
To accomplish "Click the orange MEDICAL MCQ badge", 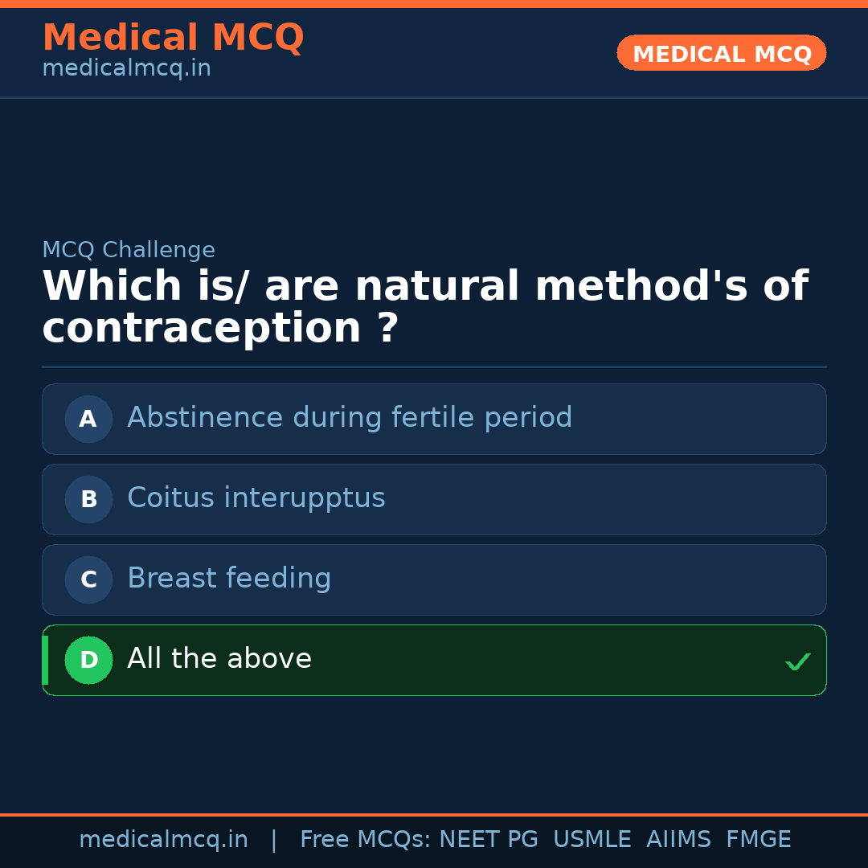I will (721, 53).
